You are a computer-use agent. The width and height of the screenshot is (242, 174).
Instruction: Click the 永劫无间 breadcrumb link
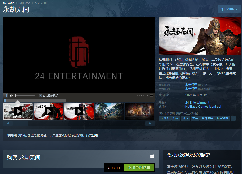40,3
